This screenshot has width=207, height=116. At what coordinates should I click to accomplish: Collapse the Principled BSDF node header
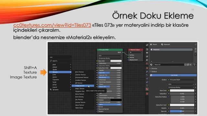coord(98,50)
